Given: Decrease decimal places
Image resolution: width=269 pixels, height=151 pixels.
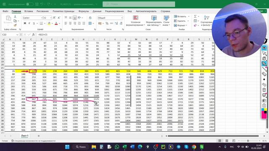Looking at the screenshot, I should pyautogui.click(x=121, y=23).
